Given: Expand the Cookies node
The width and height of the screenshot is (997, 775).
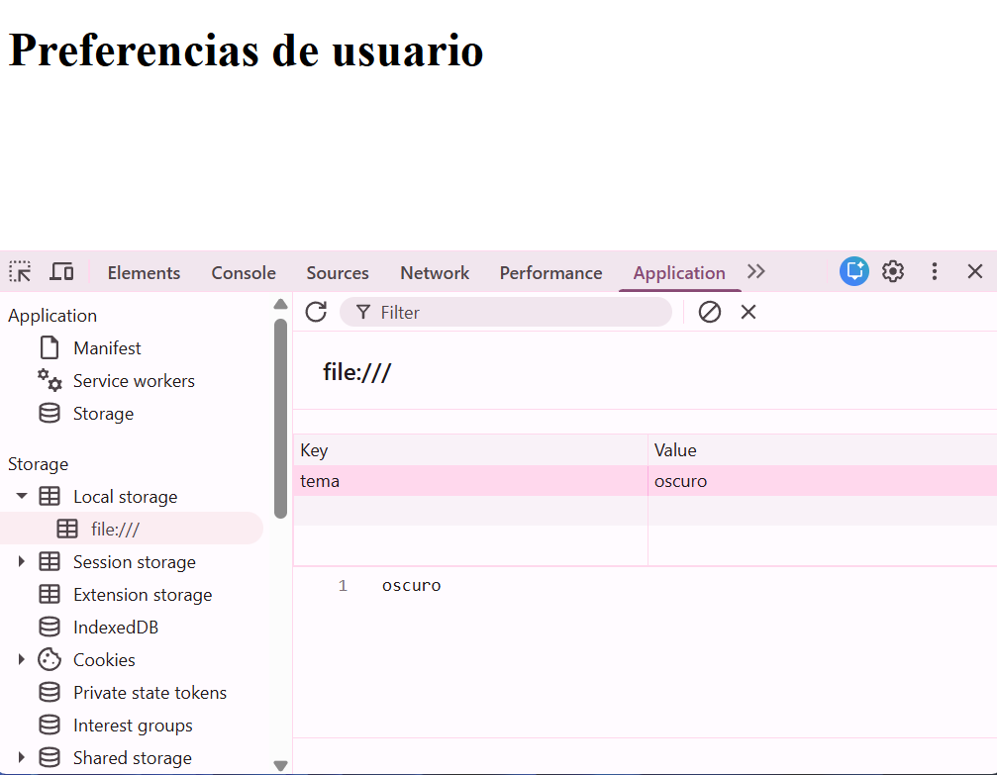Looking at the screenshot, I should point(22,659).
